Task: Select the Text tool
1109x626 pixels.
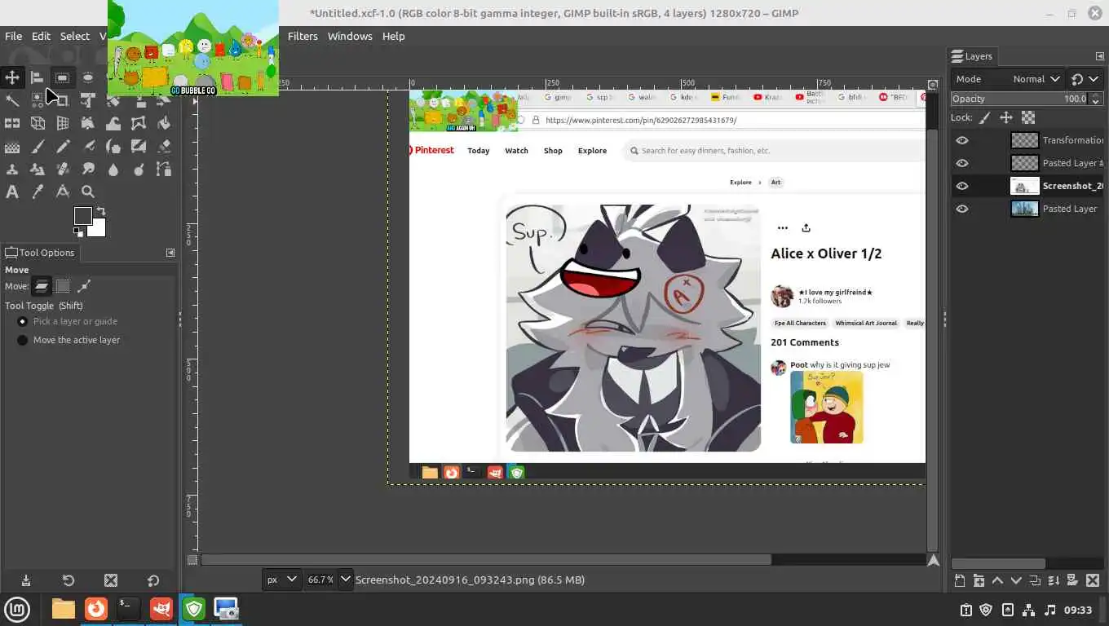Action: 12,192
